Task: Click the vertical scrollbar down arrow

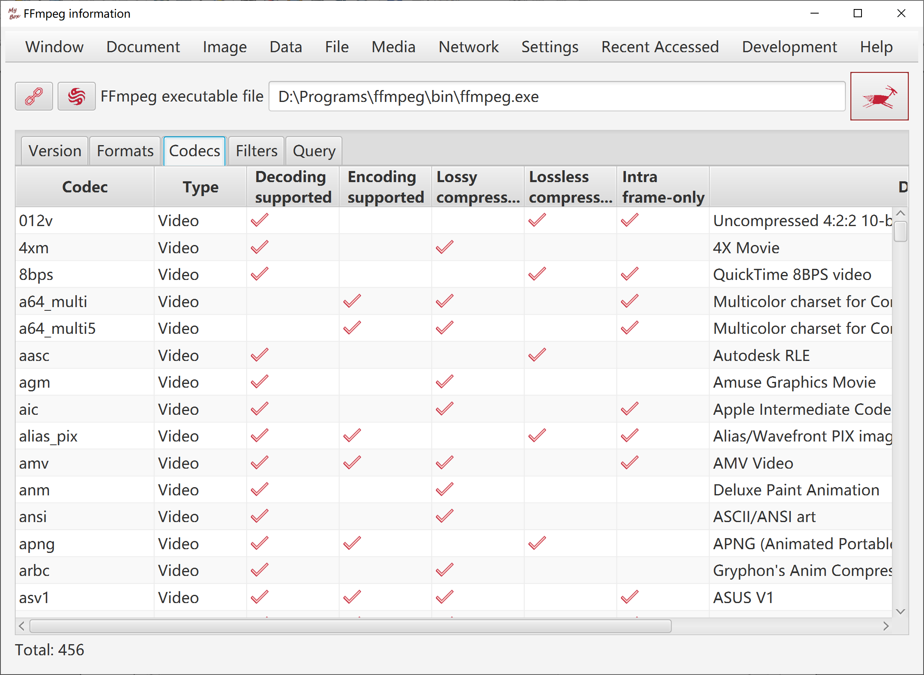Action: (901, 612)
